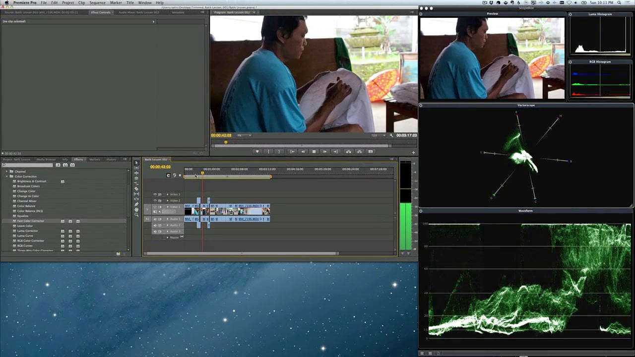The height and width of the screenshot is (357, 635).
Task: Toggle sync lock on Audio 1 track
Action: (x=160, y=219)
